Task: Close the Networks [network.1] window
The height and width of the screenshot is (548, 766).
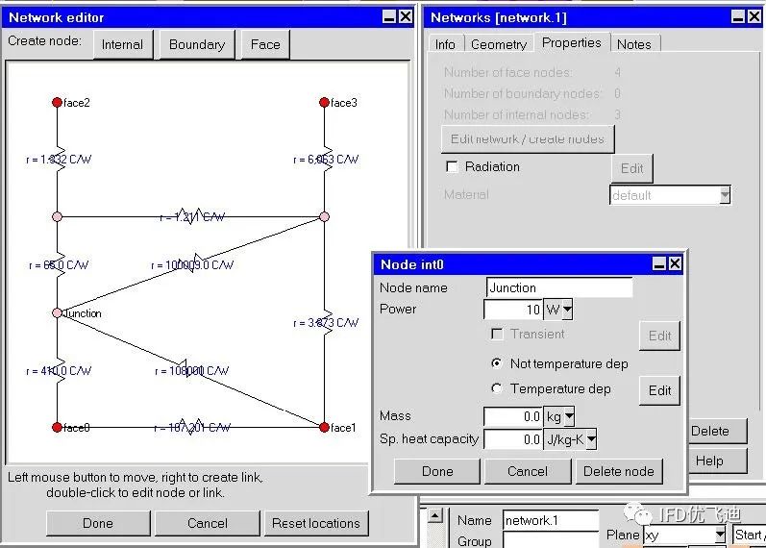Action: coord(754,17)
